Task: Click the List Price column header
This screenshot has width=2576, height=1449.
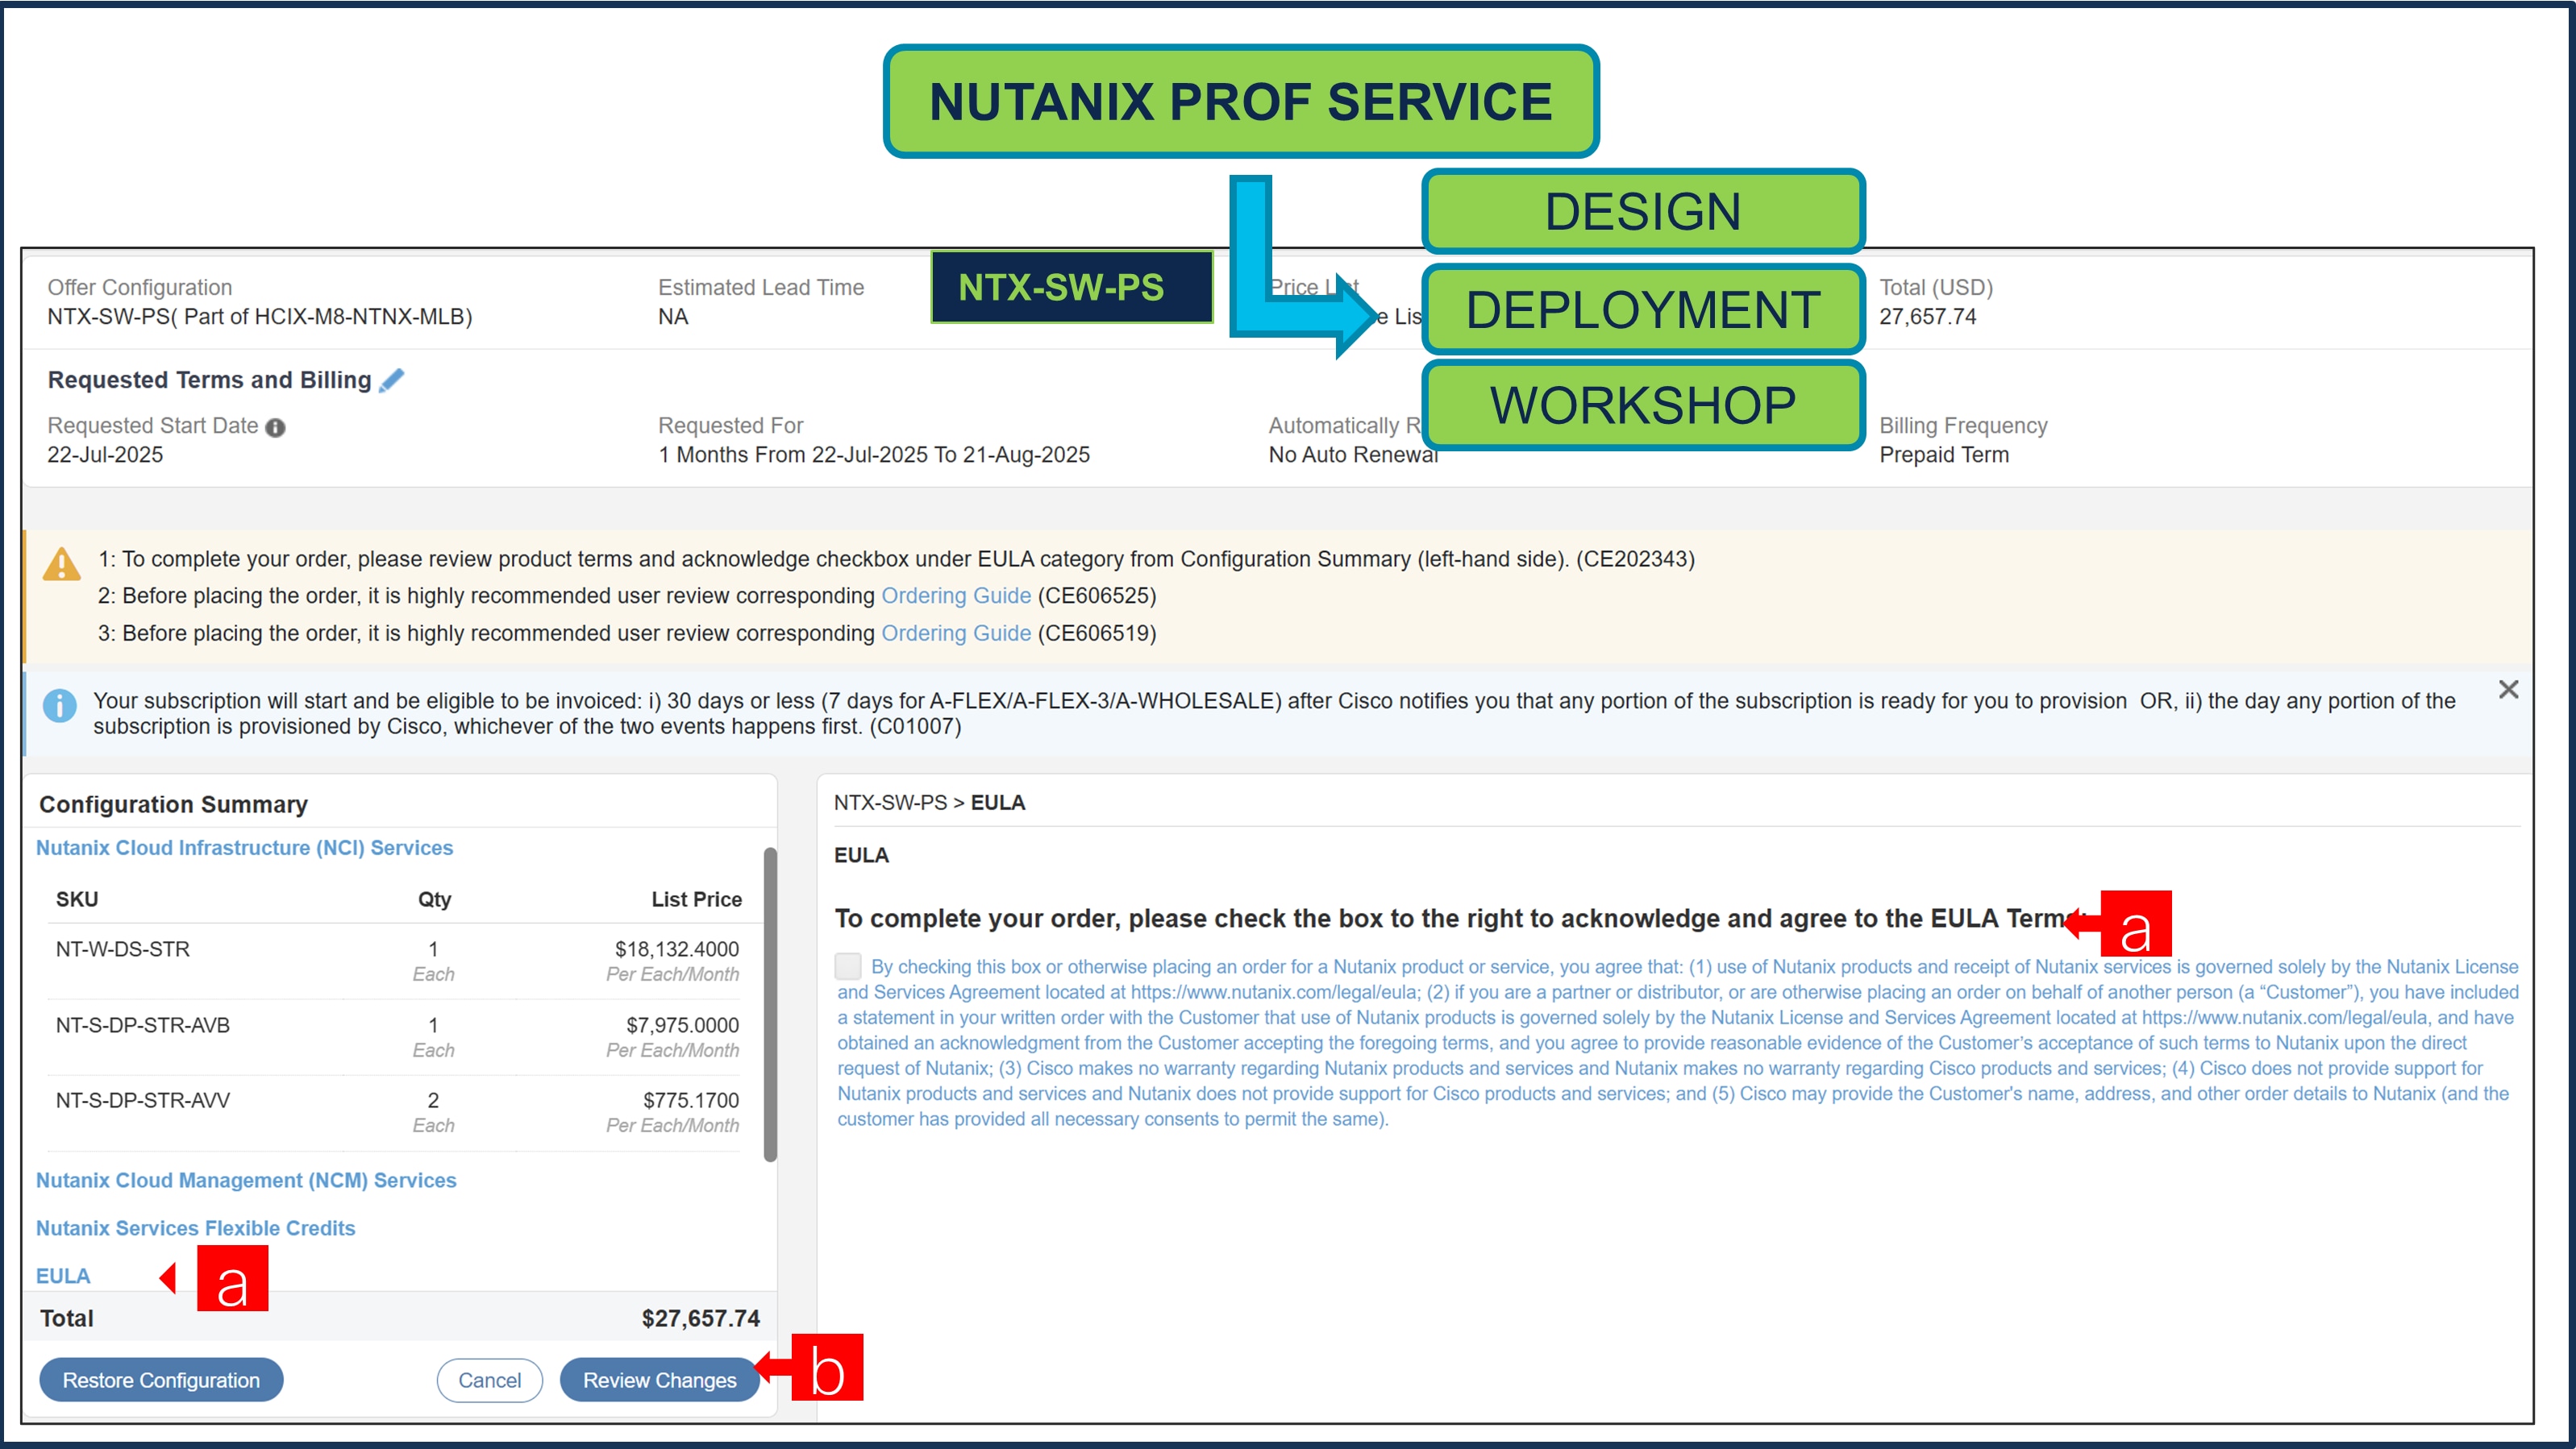Action: tap(696, 899)
